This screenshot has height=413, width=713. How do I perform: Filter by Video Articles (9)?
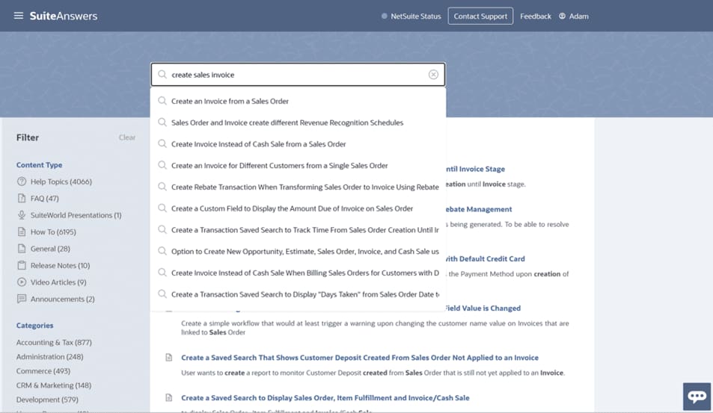58,282
